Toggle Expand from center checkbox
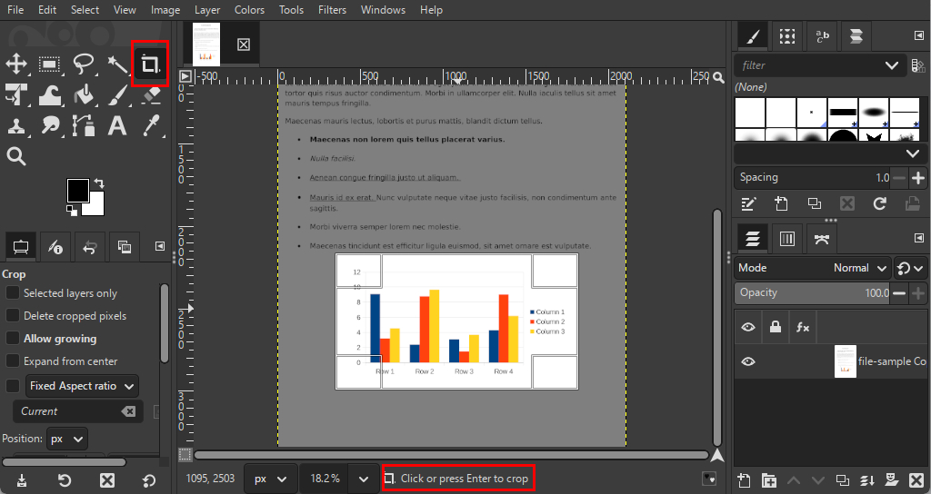This screenshot has width=931, height=494. point(13,361)
